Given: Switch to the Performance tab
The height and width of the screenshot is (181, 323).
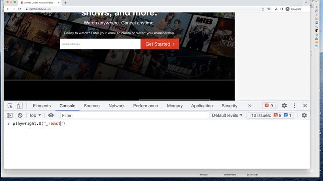Looking at the screenshot, I should [x=146, y=106].
